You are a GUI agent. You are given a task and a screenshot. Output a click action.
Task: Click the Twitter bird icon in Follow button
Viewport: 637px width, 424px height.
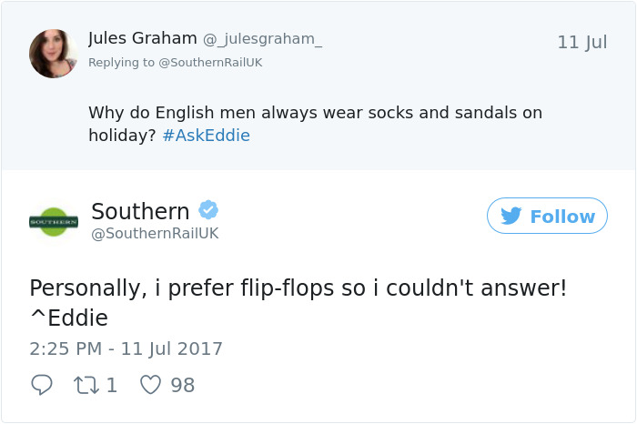tap(511, 217)
